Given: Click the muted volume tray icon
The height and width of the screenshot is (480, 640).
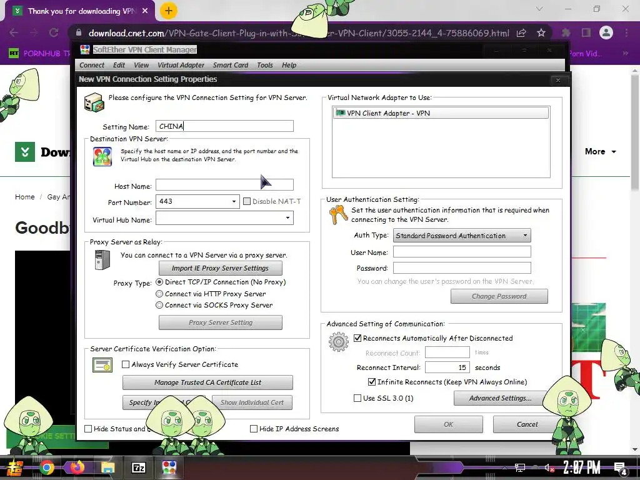Looking at the screenshot, I should pos(549,467).
